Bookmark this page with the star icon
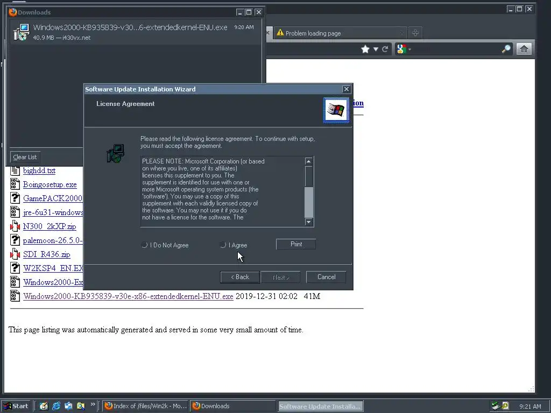551x413 pixels. point(365,49)
